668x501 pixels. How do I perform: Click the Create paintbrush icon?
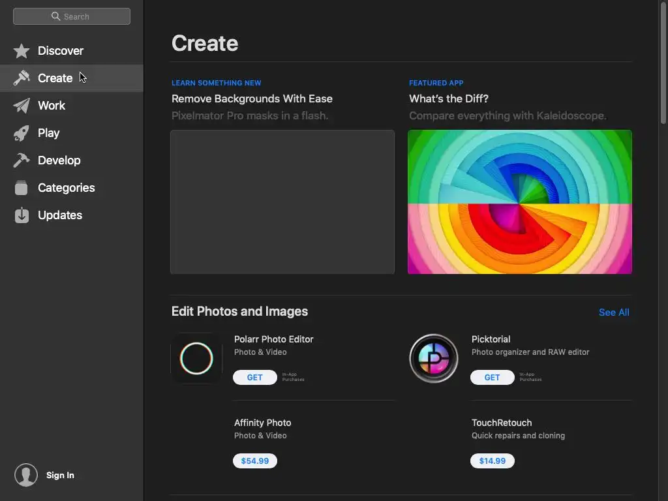(22, 78)
